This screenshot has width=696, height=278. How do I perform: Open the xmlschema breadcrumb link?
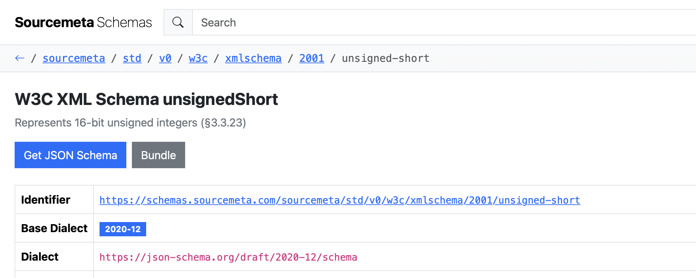(253, 58)
